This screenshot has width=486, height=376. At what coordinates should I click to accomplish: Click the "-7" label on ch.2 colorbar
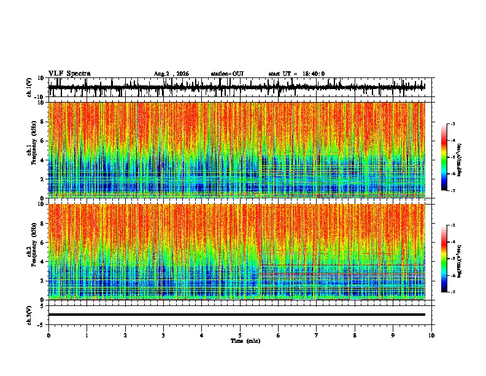[x=453, y=292]
